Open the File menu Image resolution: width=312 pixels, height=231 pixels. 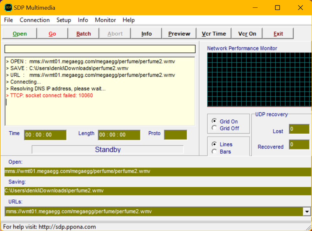coord(8,20)
